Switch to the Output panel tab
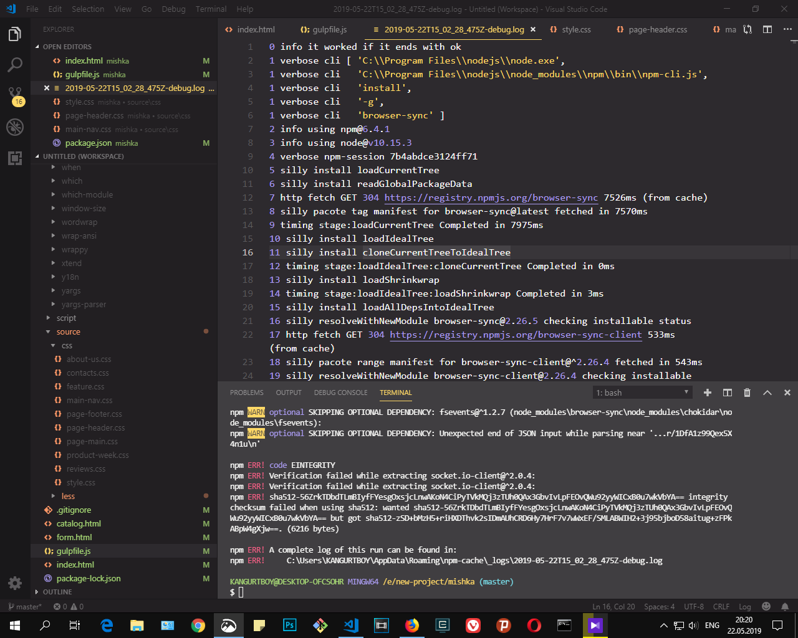 289,393
